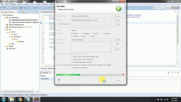Image resolution: width=181 pixels, height=102 pixels.
Task: Click the Collapse All icon in Project Explorer
Action: coord(20,12)
